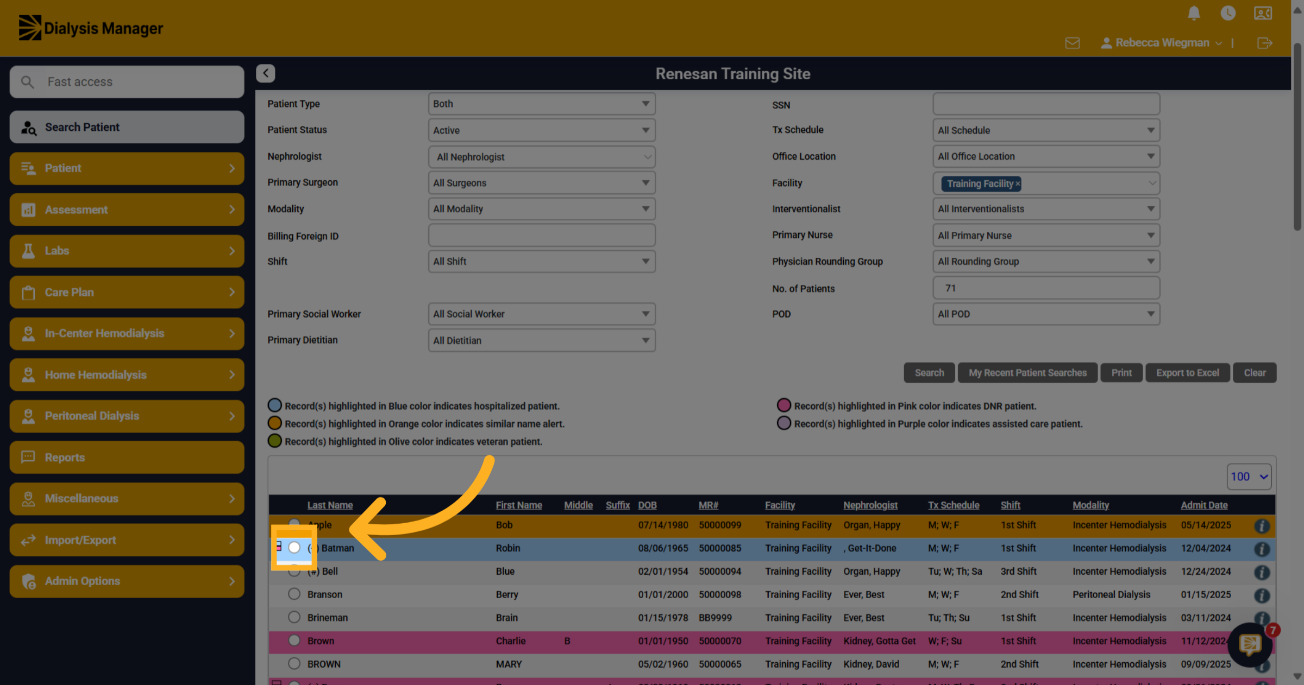
Task: Change page size dropdown showing 100
Action: [1249, 477]
